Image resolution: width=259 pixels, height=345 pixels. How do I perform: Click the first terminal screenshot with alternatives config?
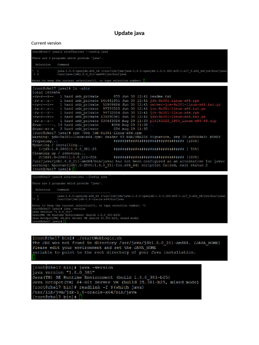click(x=129, y=66)
